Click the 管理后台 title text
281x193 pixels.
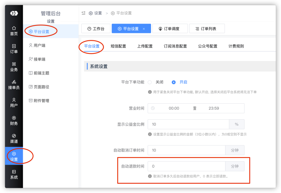tap(51, 13)
